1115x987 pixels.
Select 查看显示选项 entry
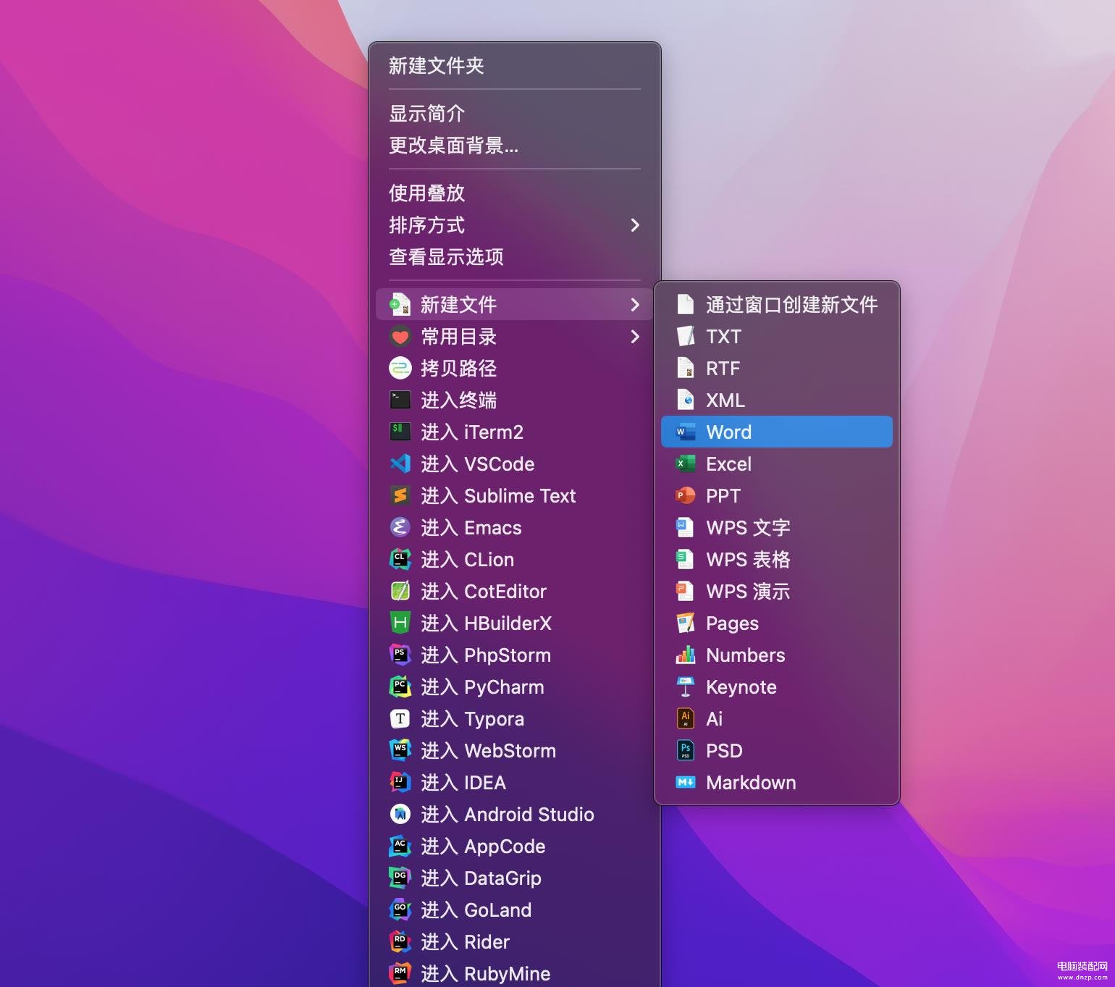[x=515, y=257]
